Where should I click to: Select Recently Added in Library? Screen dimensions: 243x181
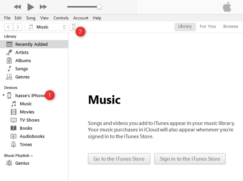coord(34,44)
